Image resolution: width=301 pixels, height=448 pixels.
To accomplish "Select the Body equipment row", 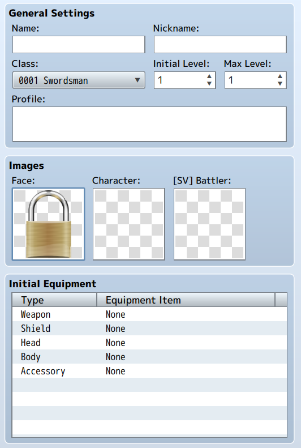I will [149, 357].
